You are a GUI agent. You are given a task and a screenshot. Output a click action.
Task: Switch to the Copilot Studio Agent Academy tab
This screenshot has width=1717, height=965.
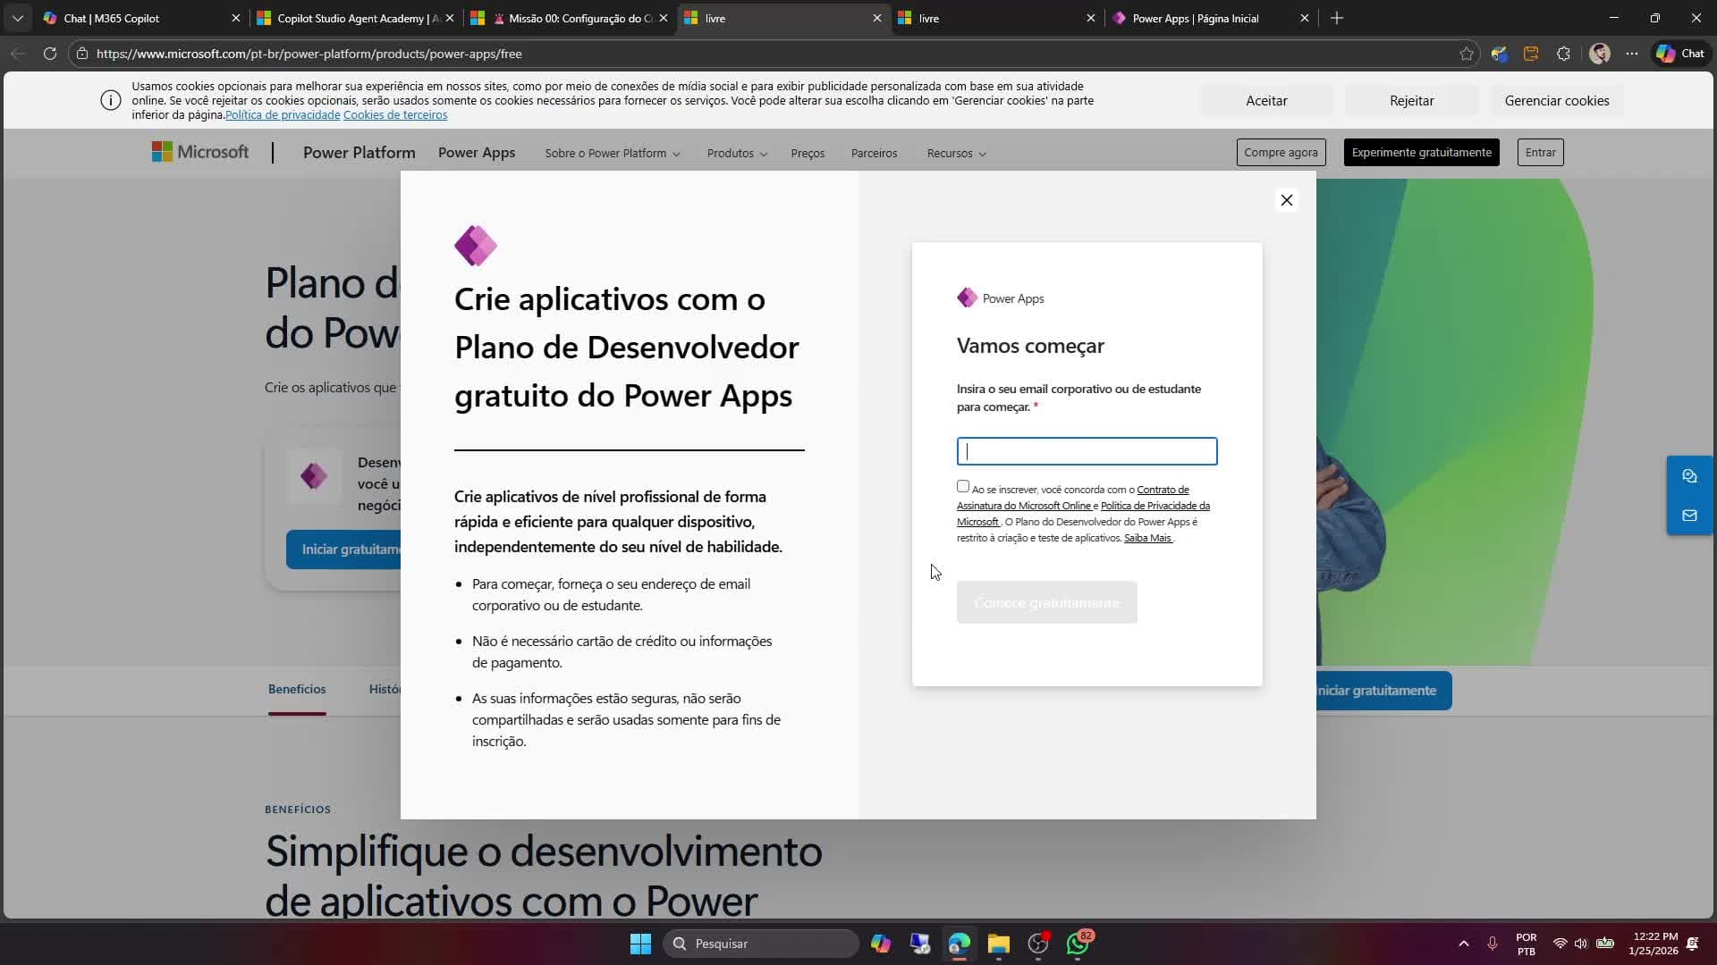[x=349, y=18]
